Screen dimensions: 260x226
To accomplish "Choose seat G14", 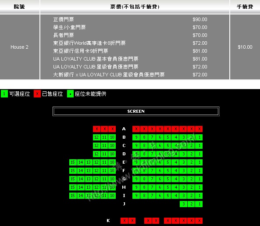I will pyautogui.click(x=81, y=179).
